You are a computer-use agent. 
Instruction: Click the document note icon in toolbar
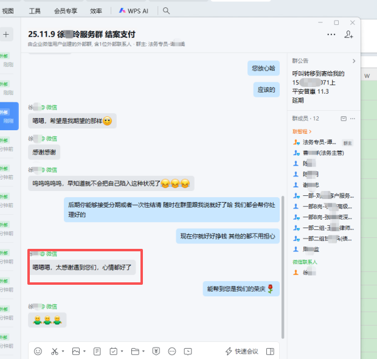(97, 351)
